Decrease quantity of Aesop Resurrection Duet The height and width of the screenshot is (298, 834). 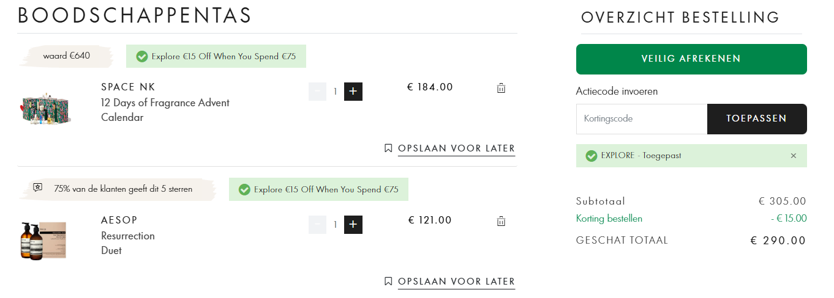pos(317,224)
